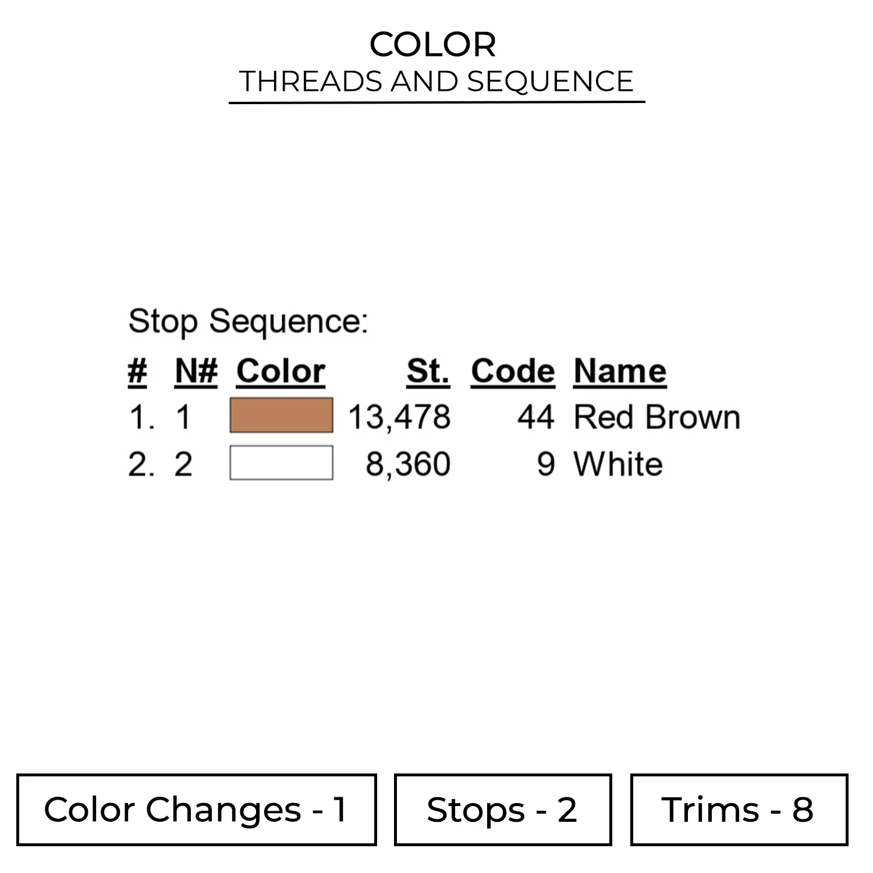Select the Name column header

click(620, 371)
